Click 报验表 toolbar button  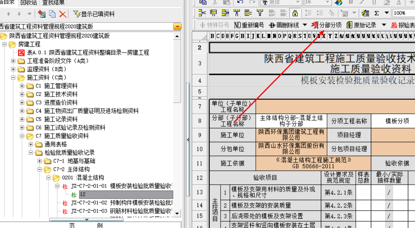(x=403, y=25)
